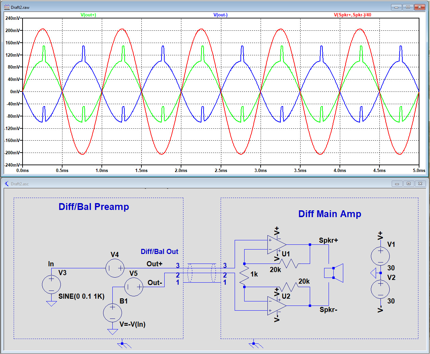This screenshot has width=430, height=354.
Task: Click the Out- net label
Action: tap(155, 283)
